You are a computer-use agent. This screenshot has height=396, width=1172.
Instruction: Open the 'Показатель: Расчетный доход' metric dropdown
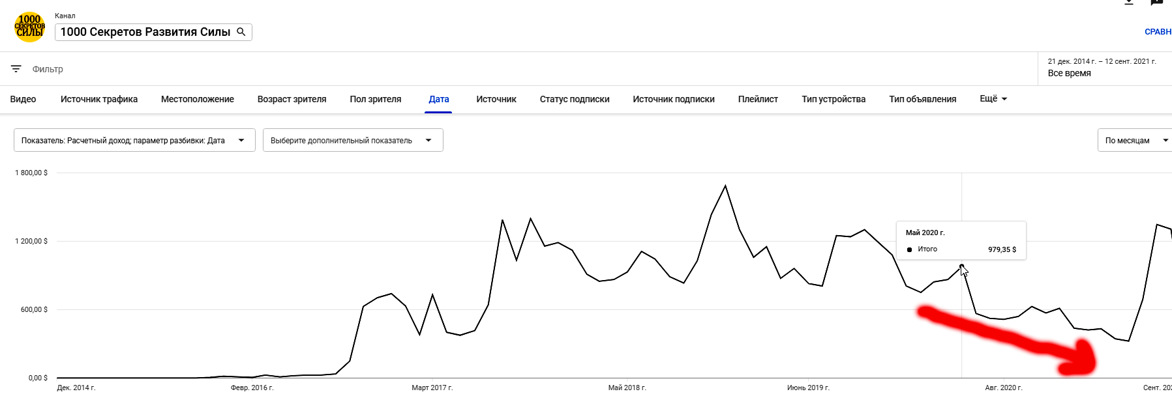click(x=134, y=140)
